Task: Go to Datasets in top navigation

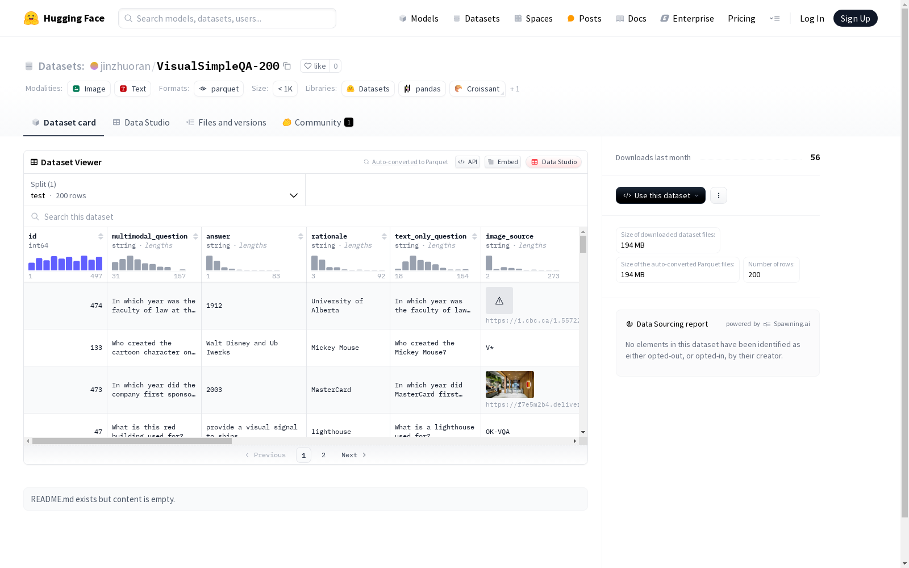Action: [476, 18]
